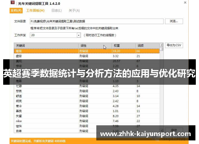This screenshot has height=144, width=199.
Task: Click the frequency value 21
Action: 138,56
